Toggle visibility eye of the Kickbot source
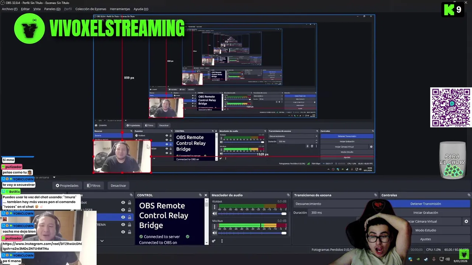 (x=123, y=202)
